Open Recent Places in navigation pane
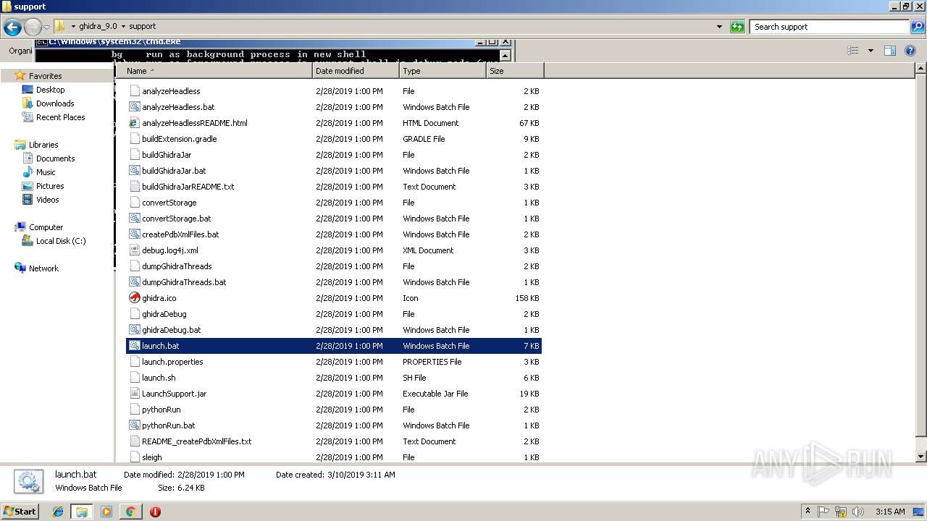Image resolution: width=927 pixels, height=521 pixels. click(x=61, y=117)
